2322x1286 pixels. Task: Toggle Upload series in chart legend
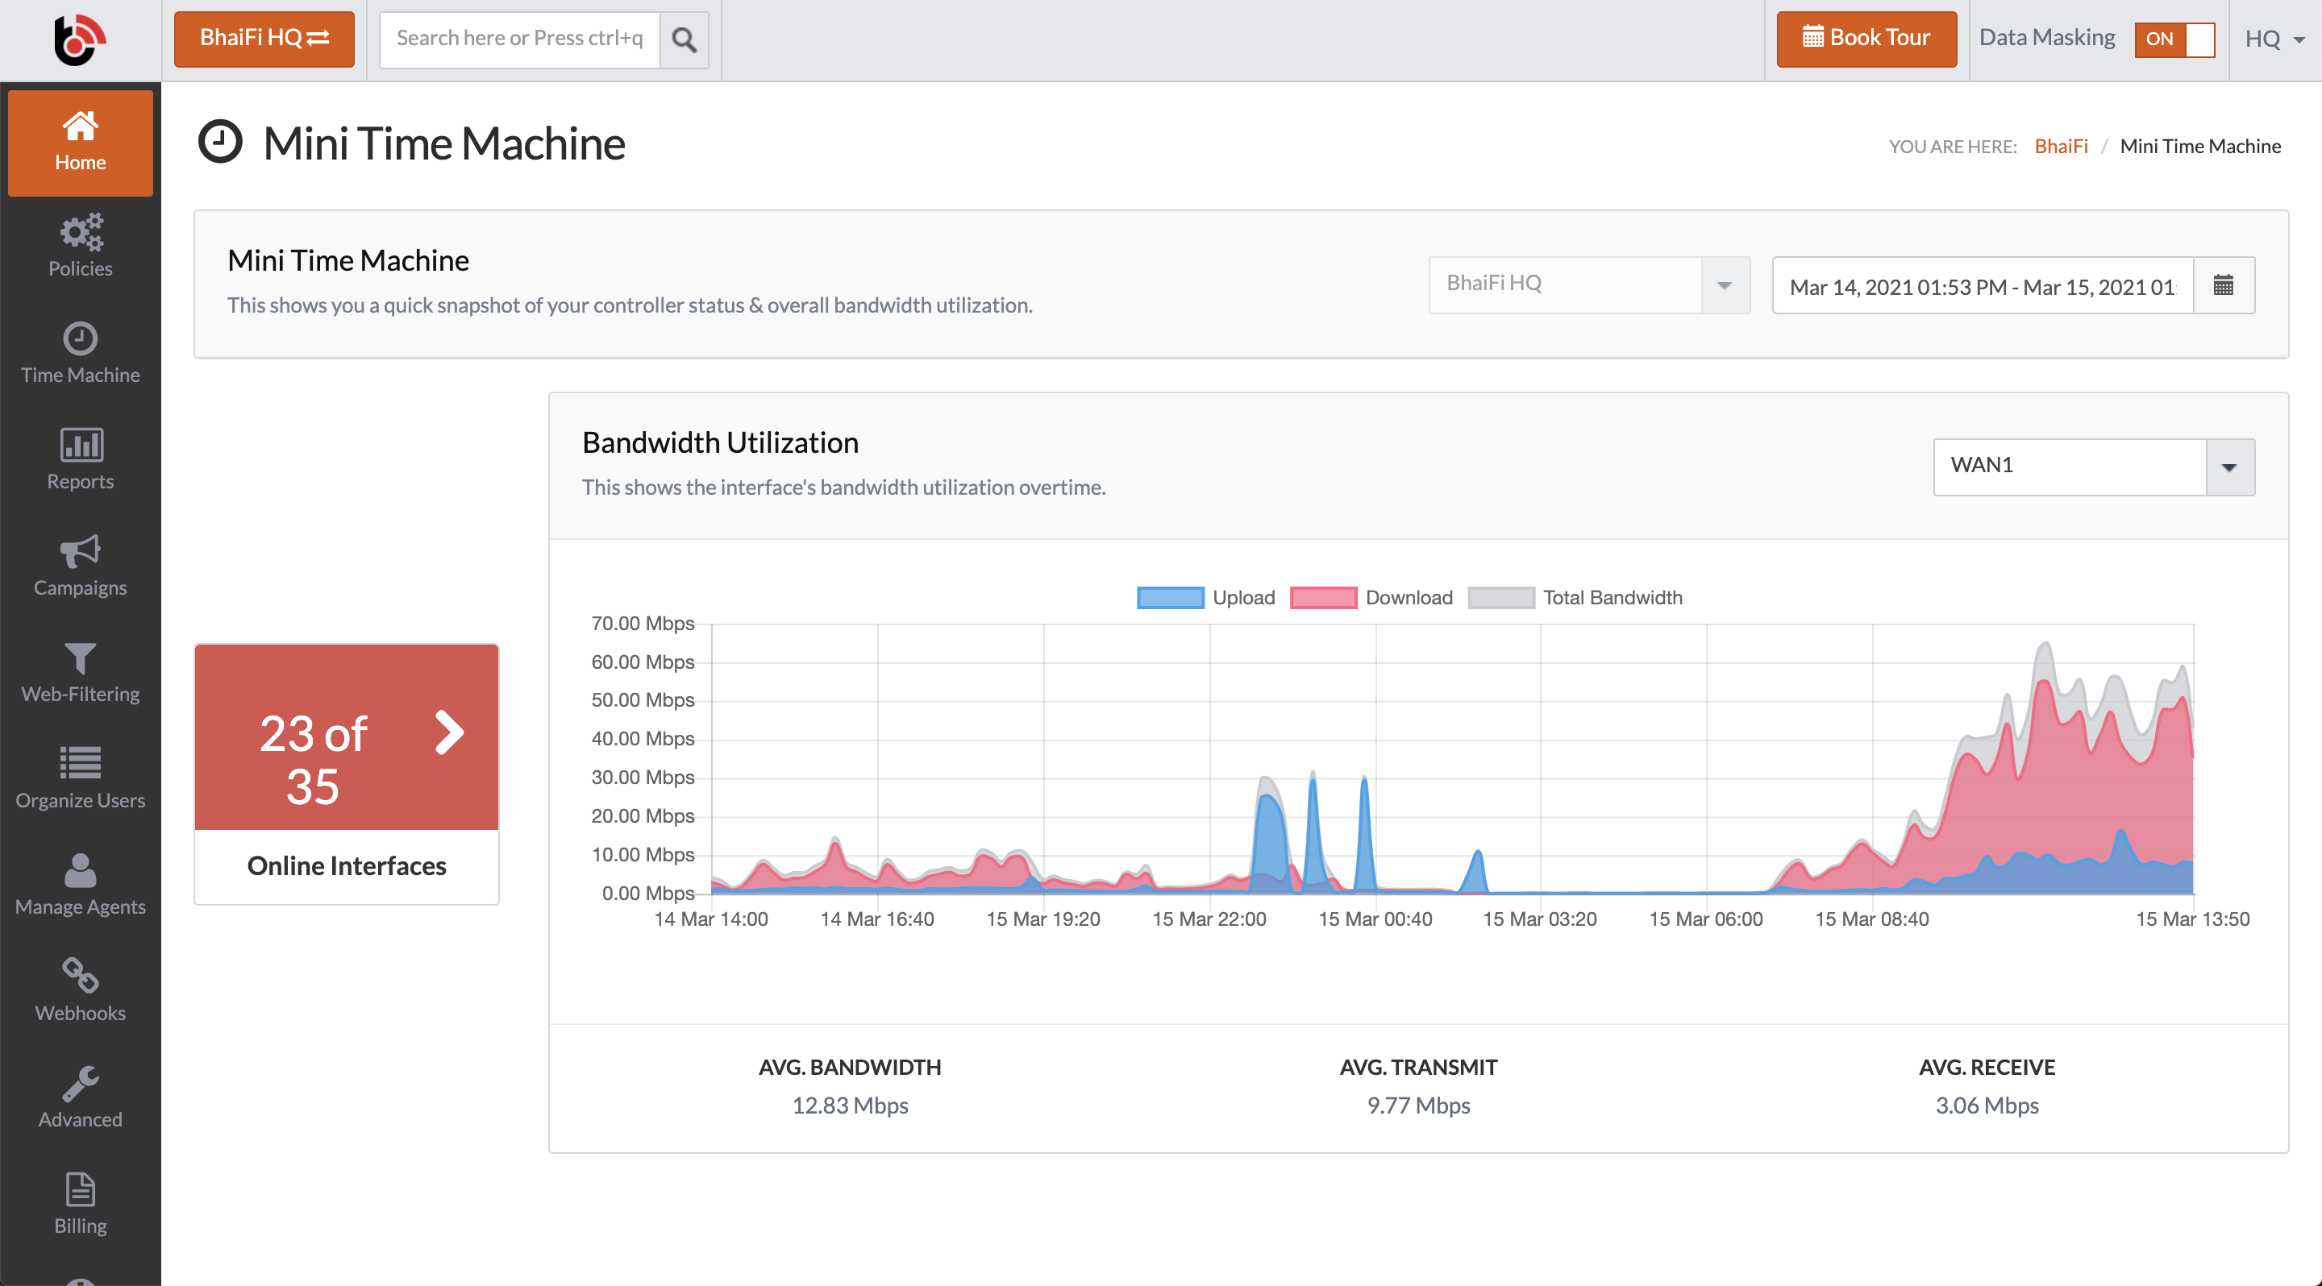pos(1170,597)
